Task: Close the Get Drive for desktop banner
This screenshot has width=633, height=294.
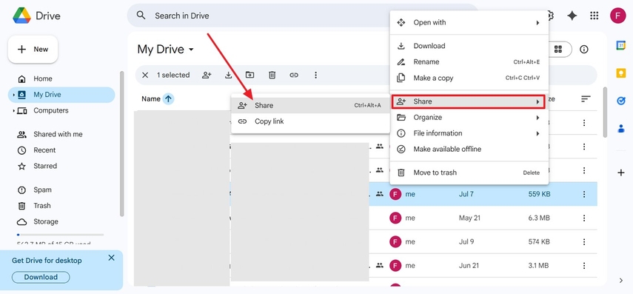Action: tap(111, 258)
